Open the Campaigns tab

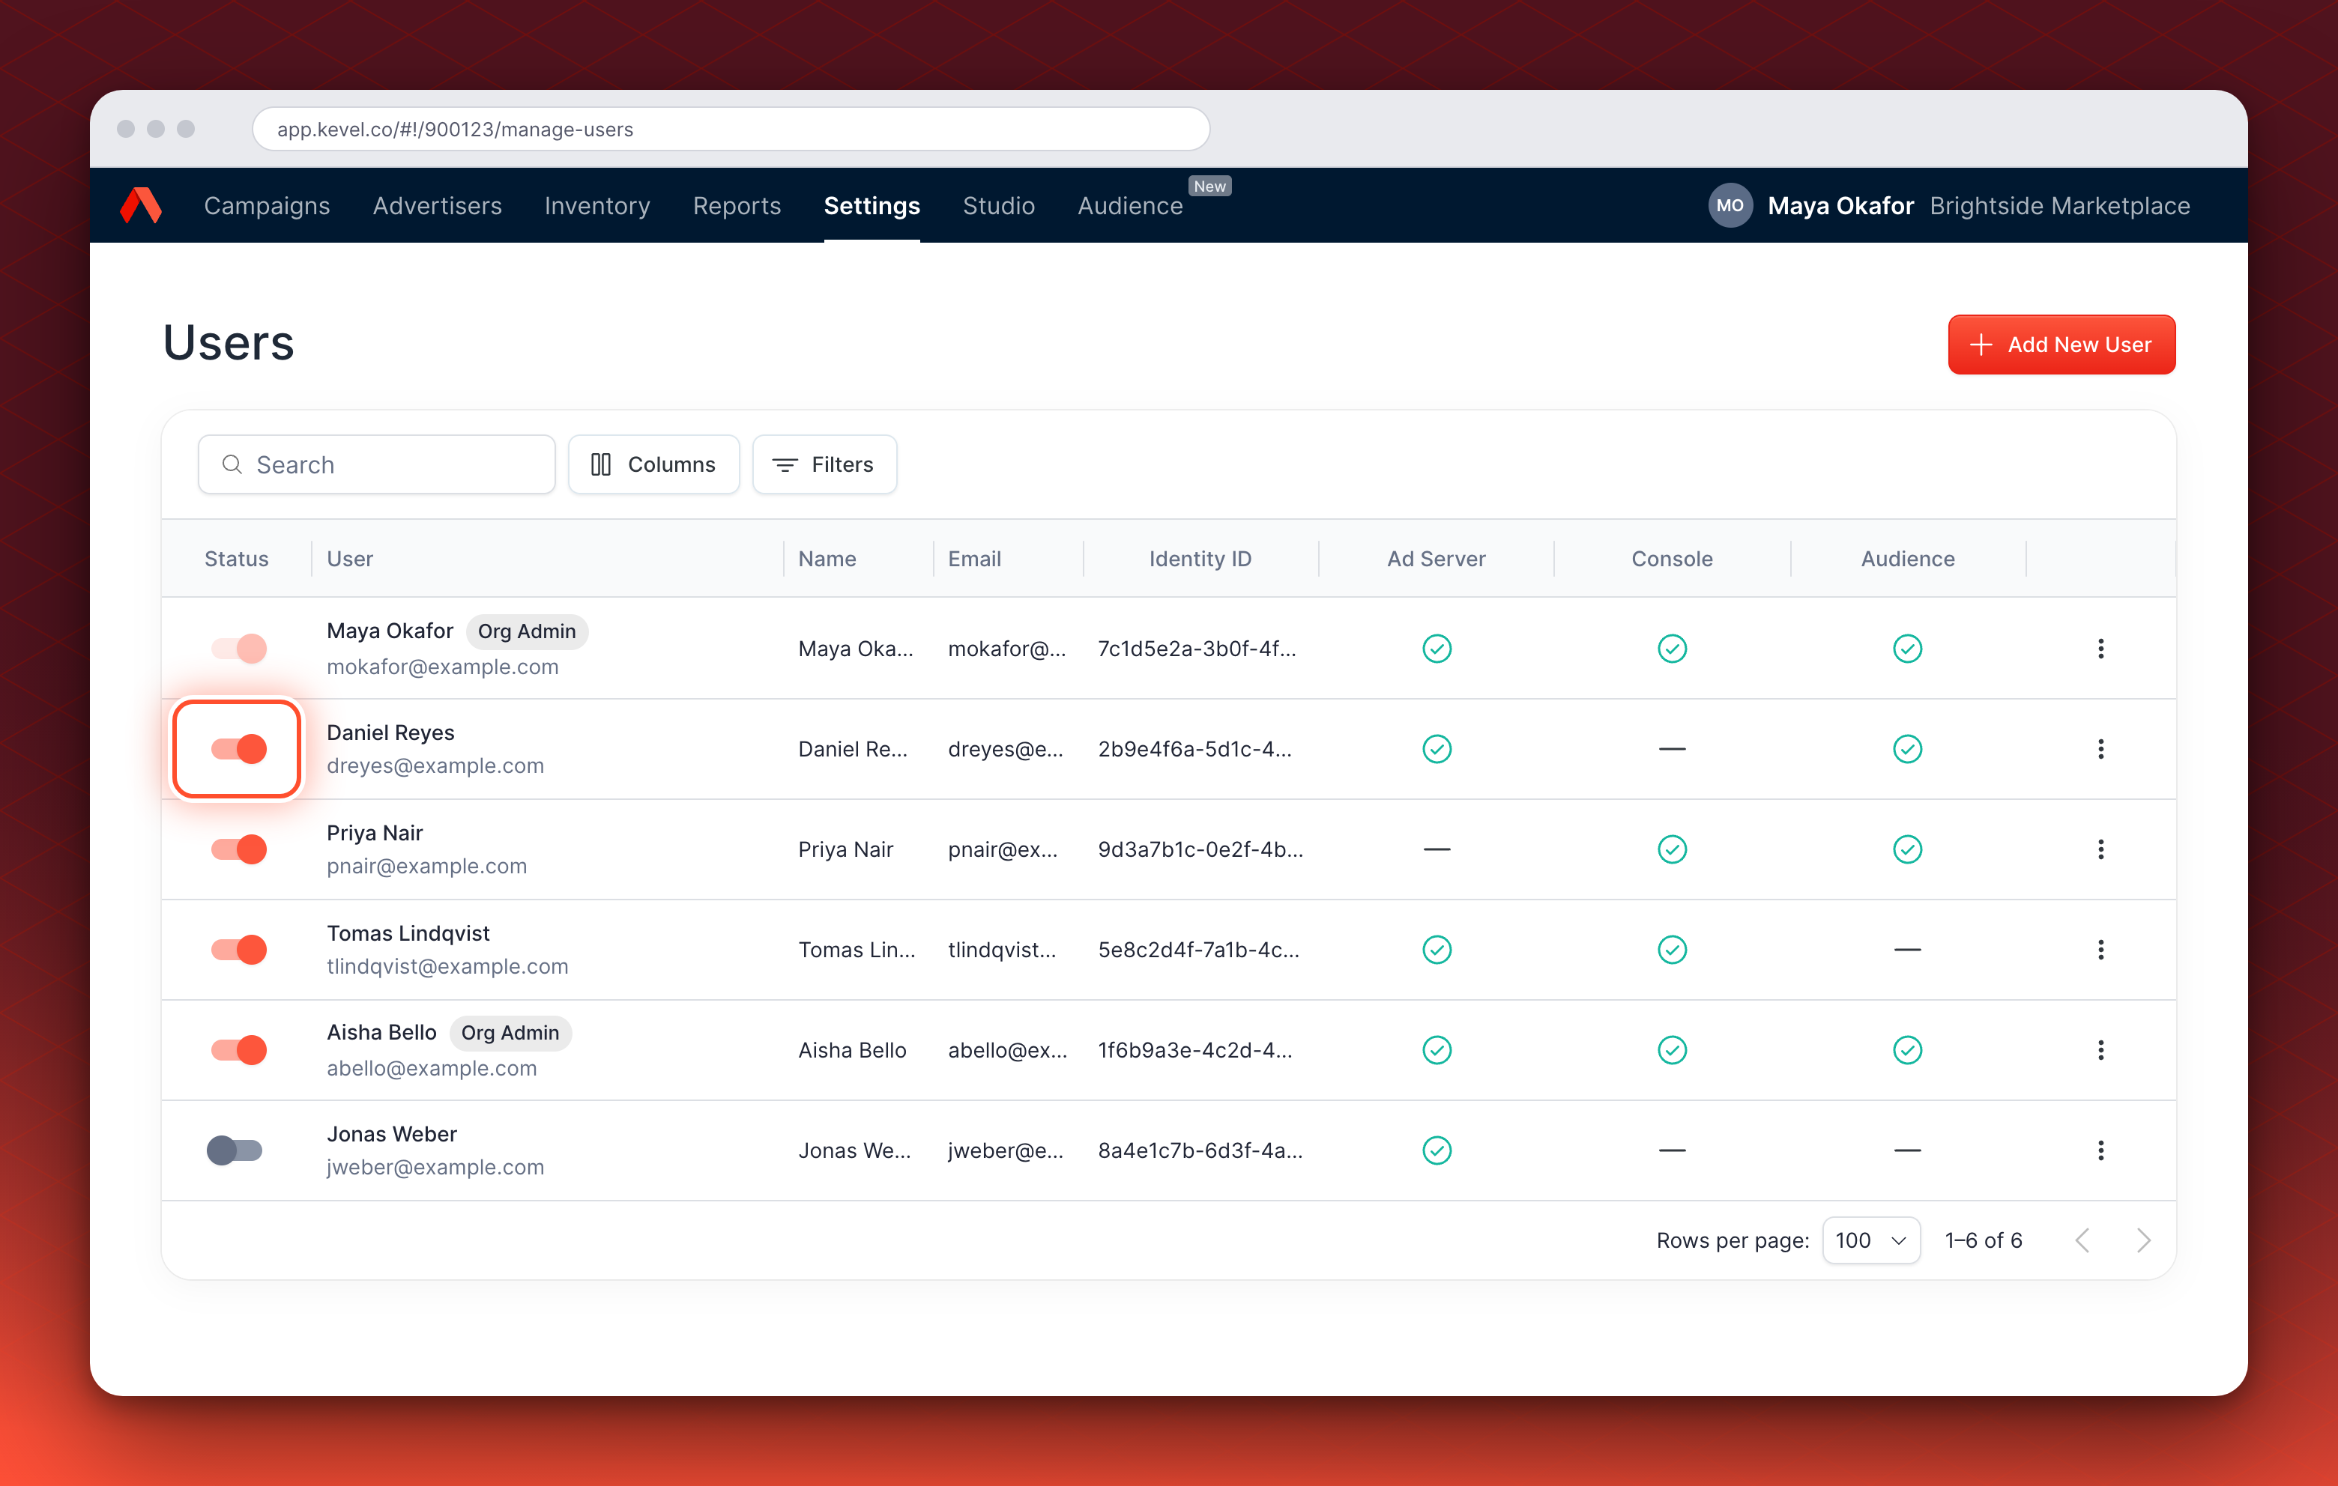point(267,206)
